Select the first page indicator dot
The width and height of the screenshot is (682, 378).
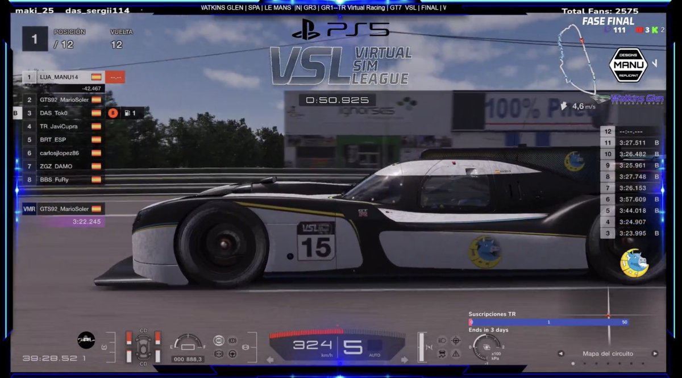click(572, 363)
